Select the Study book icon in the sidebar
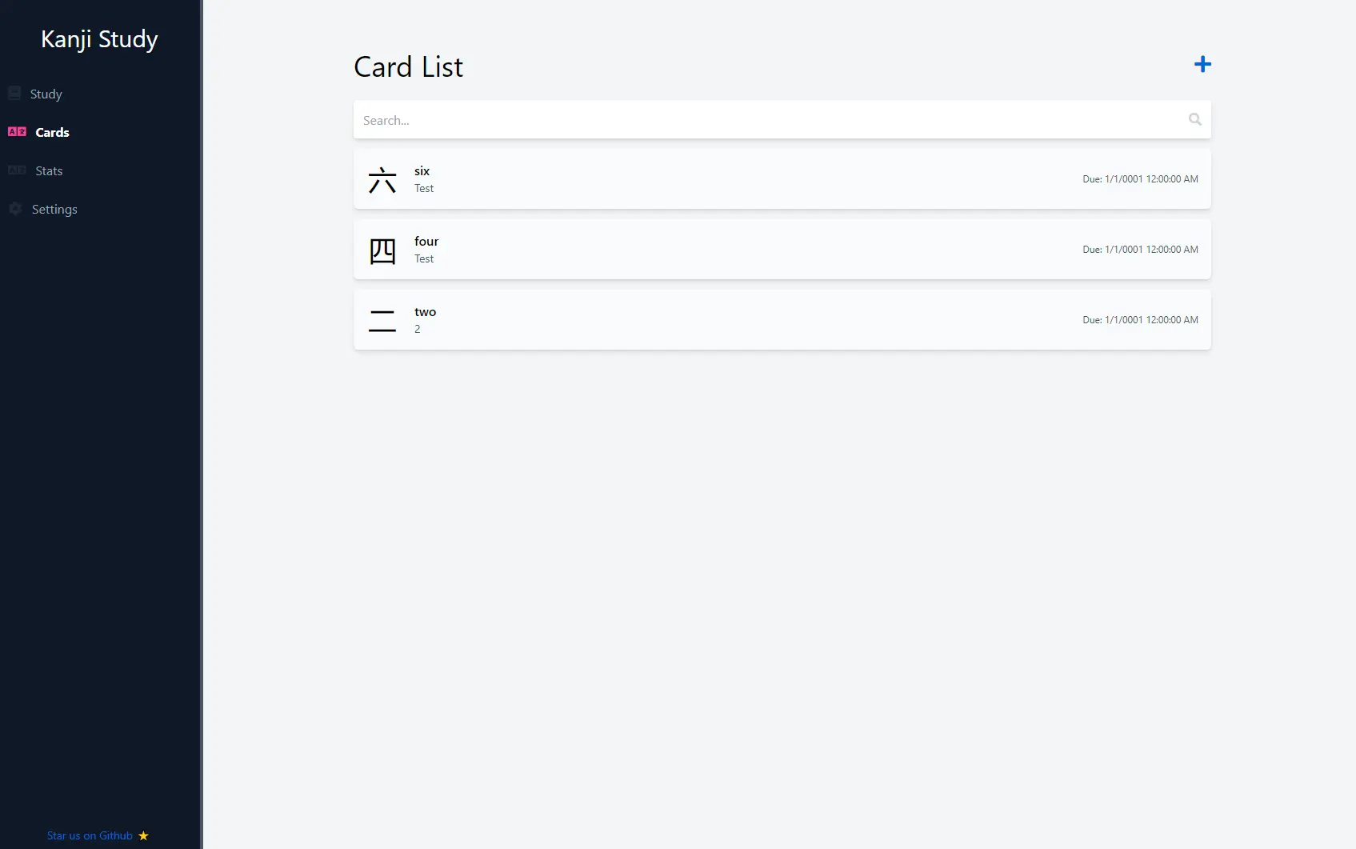The height and width of the screenshot is (849, 1356). tap(15, 92)
